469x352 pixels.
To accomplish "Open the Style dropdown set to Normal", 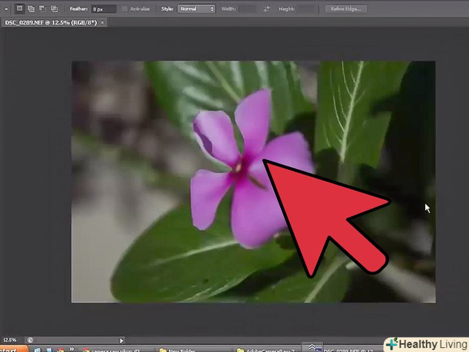I will coord(198,9).
